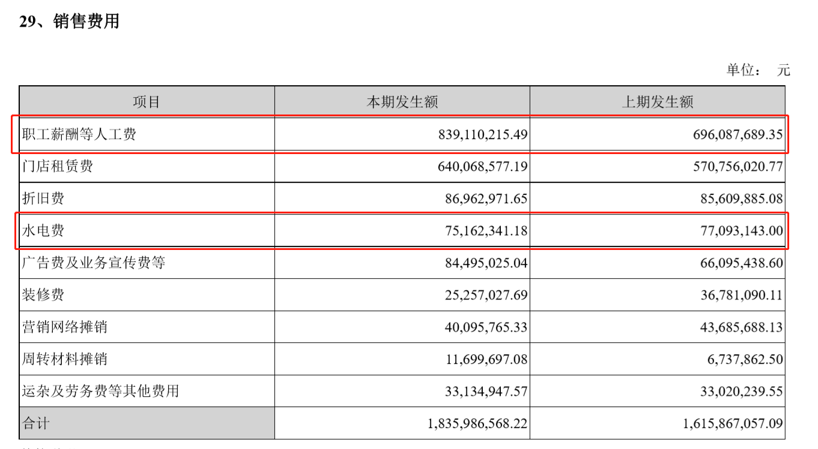Select the 门店租赁费 row label
This screenshot has width=818, height=449.
tap(58, 166)
